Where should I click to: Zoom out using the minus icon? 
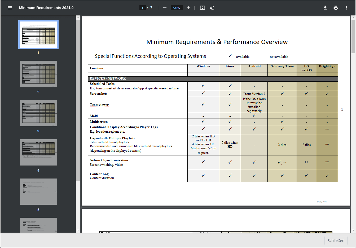pos(165,8)
